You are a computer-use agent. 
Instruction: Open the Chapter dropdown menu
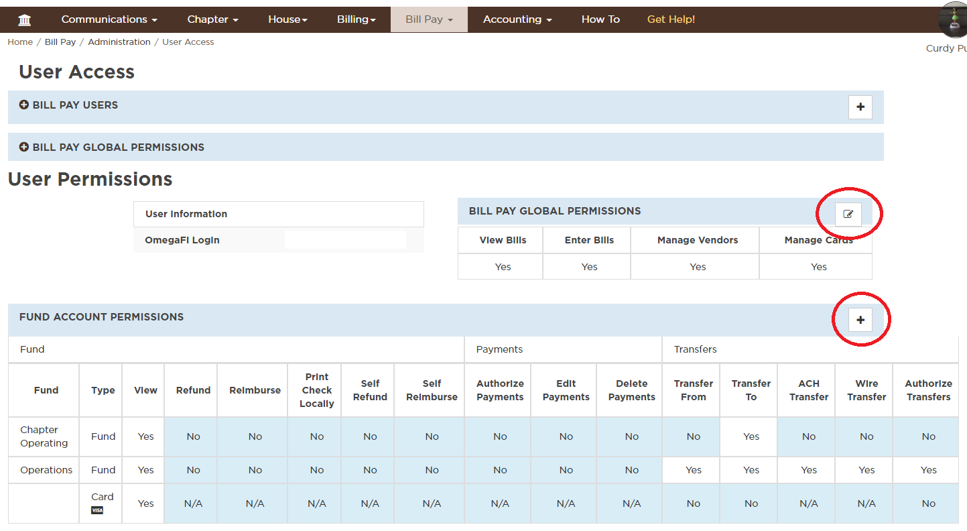212,19
